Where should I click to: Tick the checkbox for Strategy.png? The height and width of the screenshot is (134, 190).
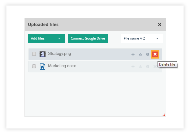click(x=34, y=54)
